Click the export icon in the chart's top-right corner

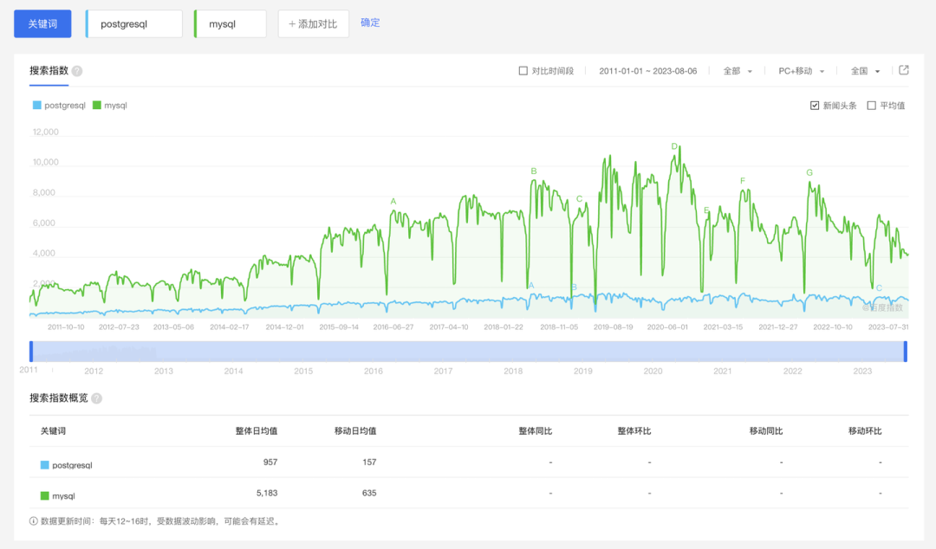(904, 70)
